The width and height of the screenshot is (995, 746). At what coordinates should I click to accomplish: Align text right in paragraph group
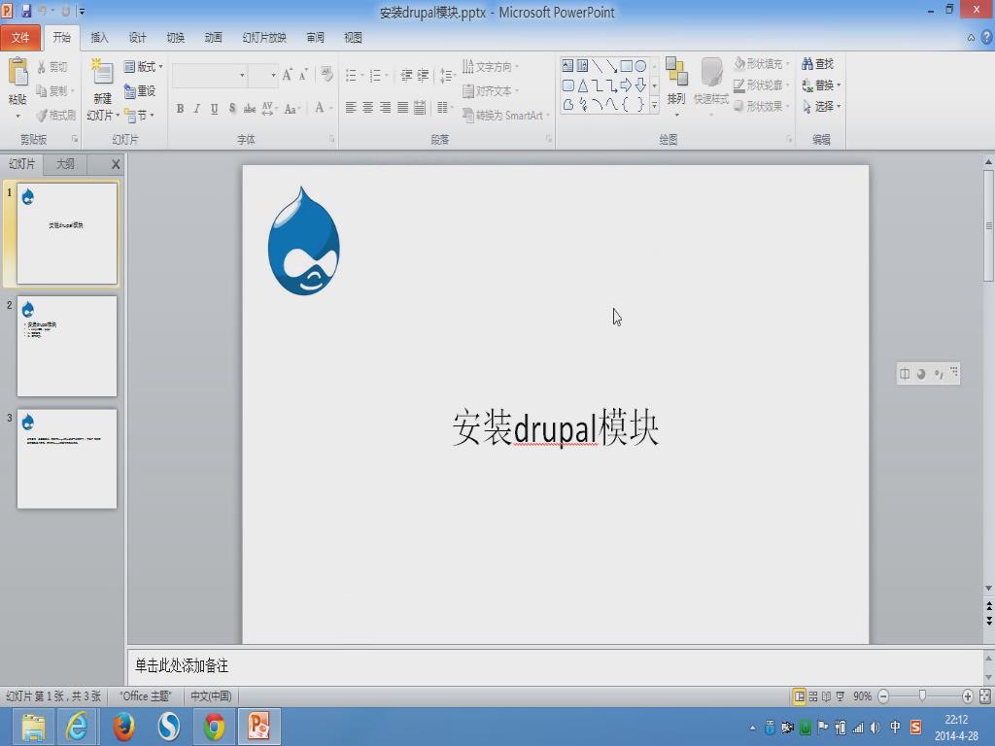click(x=385, y=108)
